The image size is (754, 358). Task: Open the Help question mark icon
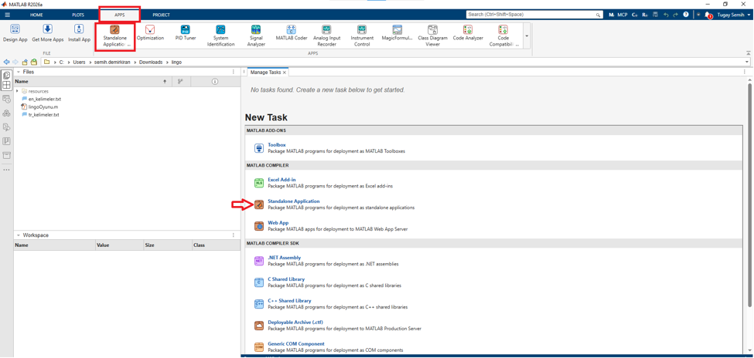(x=685, y=15)
